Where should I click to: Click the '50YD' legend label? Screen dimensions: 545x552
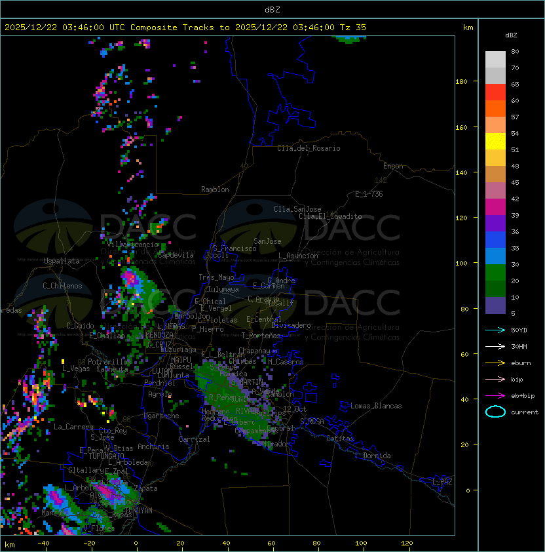click(x=519, y=330)
